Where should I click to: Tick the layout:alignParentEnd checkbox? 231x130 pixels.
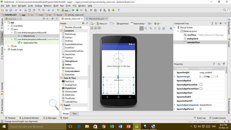click(x=201, y=84)
